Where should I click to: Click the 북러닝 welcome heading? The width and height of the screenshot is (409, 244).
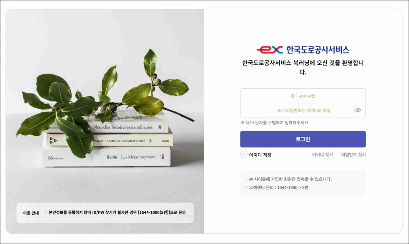pyautogui.click(x=303, y=67)
